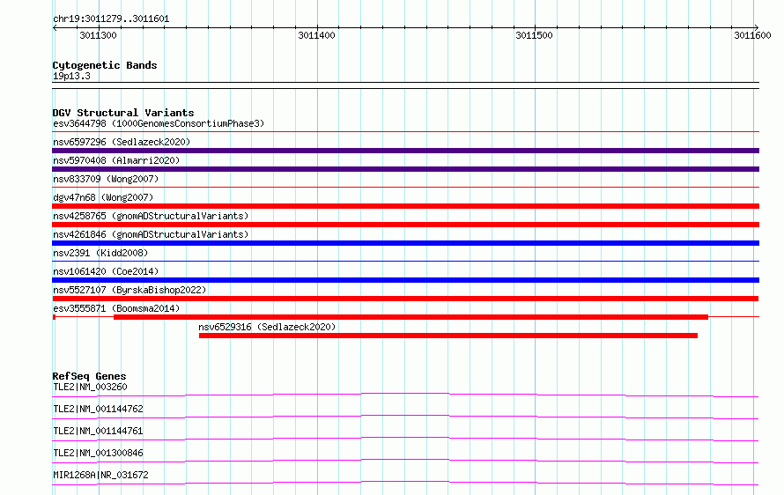Select the nsv4258765 red variant bar
The width and height of the screenshot is (784, 495).
(405, 225)
